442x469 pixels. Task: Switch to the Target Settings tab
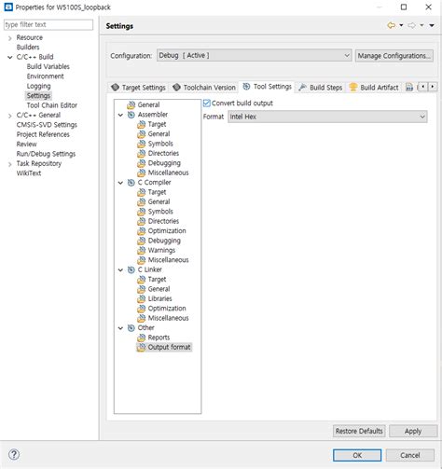[x=138, y=88]
